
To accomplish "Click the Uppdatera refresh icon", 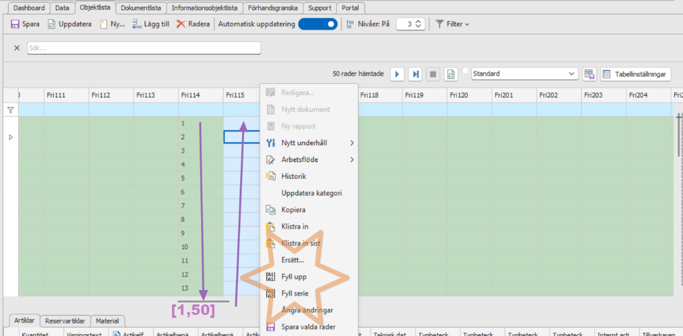I will tap(52, 24).
